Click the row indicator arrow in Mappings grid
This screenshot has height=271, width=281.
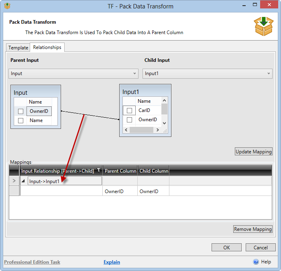point(14,181)
